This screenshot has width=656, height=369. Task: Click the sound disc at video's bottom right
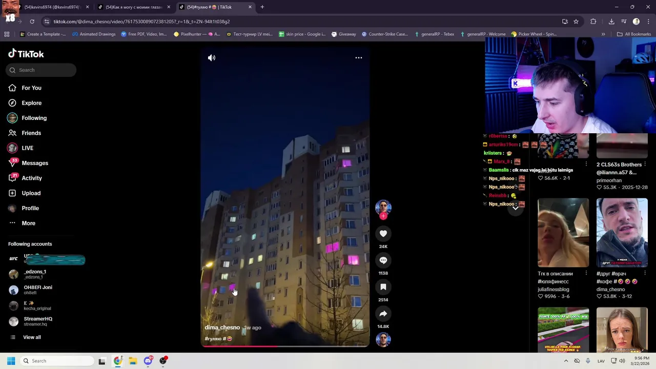[x=383, y=339]
